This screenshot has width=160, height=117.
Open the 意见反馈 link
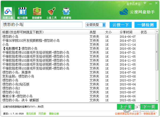click(31, 114)
